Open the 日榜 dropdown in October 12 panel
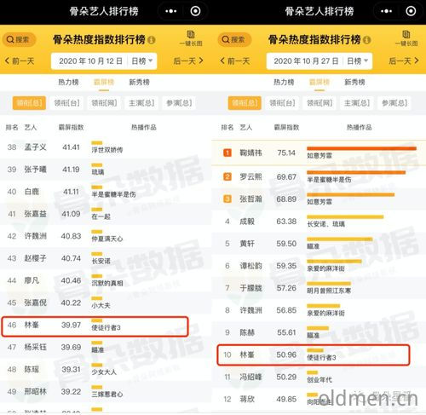This screenshot has width=426, height=415. point(142,61)
